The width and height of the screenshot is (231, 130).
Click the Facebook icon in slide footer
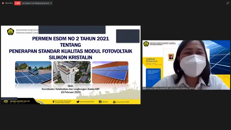[x=53, y=102]
